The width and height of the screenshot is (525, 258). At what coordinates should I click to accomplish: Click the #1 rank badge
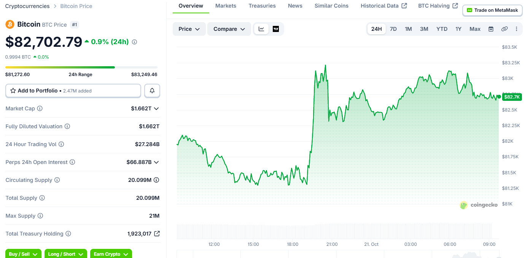click(x=75, y=25)
